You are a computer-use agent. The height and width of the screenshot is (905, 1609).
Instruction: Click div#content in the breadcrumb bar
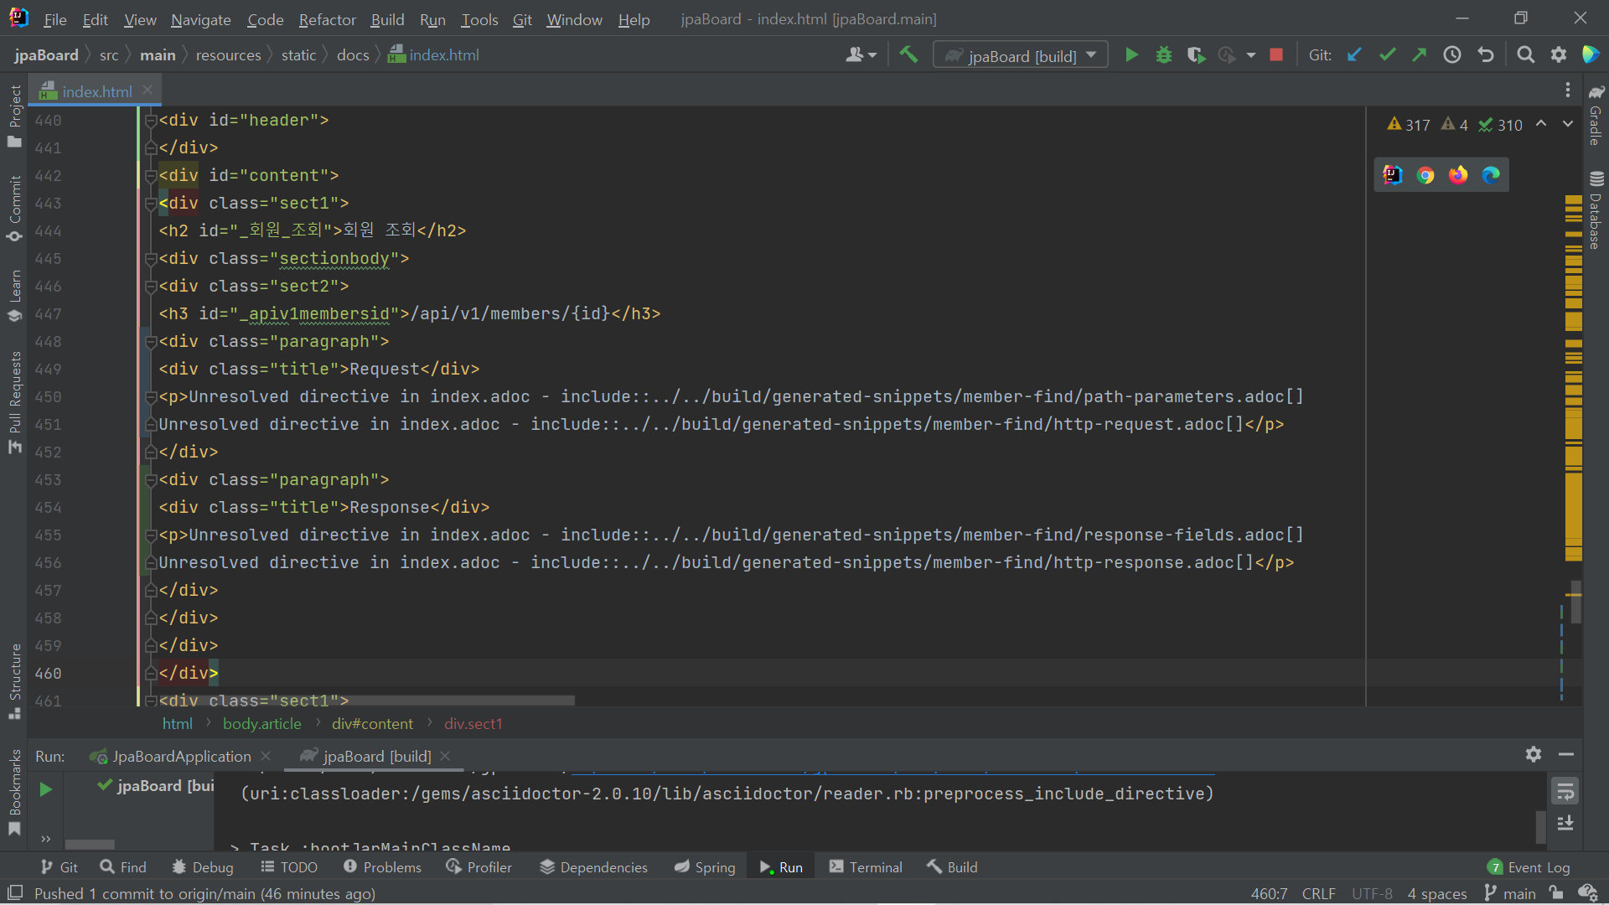click(372, 724)
